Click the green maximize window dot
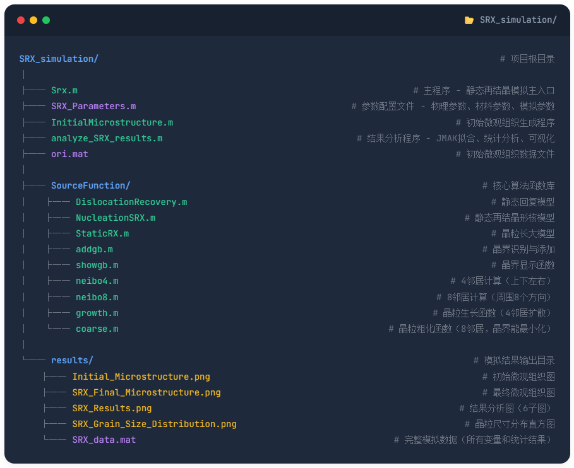This screenshot has height=468, width=574. tap(46, 20)
